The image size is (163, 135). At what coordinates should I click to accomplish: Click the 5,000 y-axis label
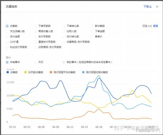10,109
